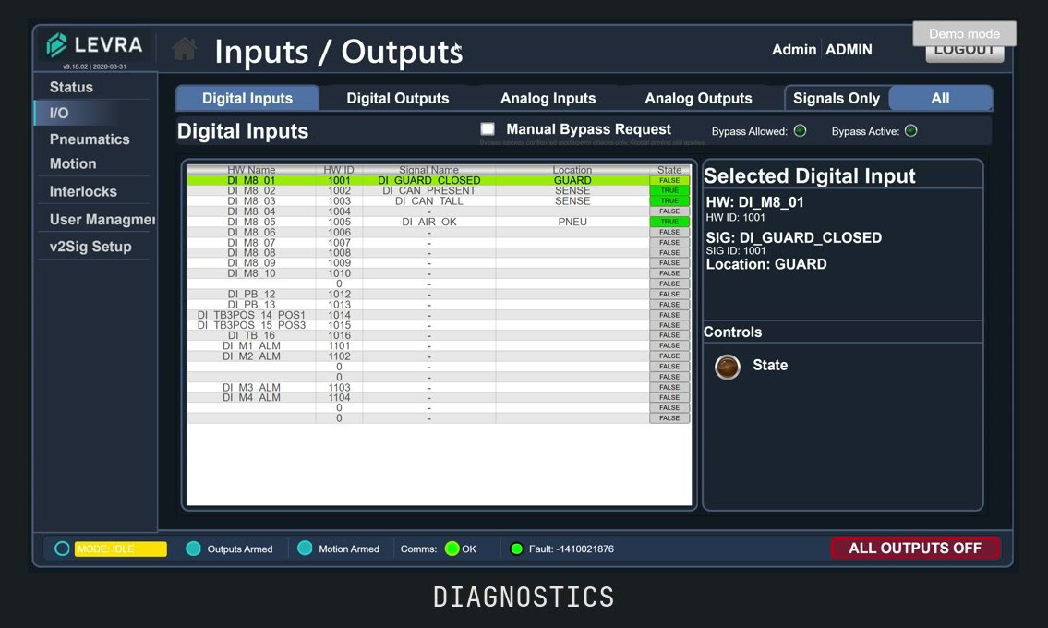
Task: Click the FALSE state of DI_M8_01
Action: tap(669, 181)
